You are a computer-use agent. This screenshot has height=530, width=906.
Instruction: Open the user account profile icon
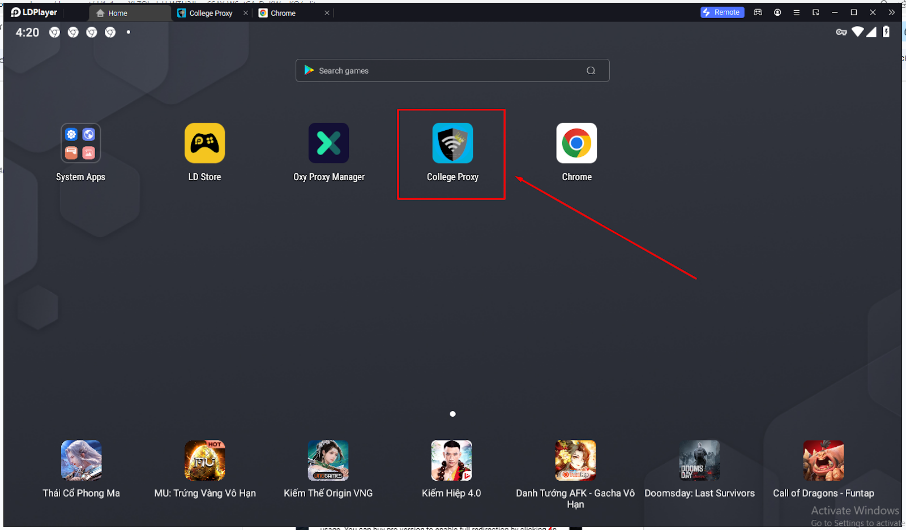(x=777, y=12)
